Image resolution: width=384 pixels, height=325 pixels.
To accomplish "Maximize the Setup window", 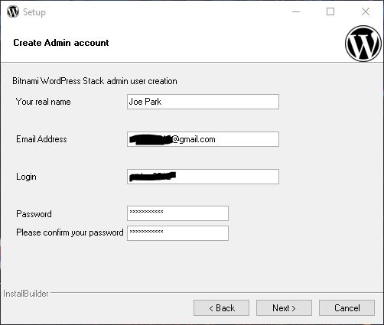I will point(330,11).
